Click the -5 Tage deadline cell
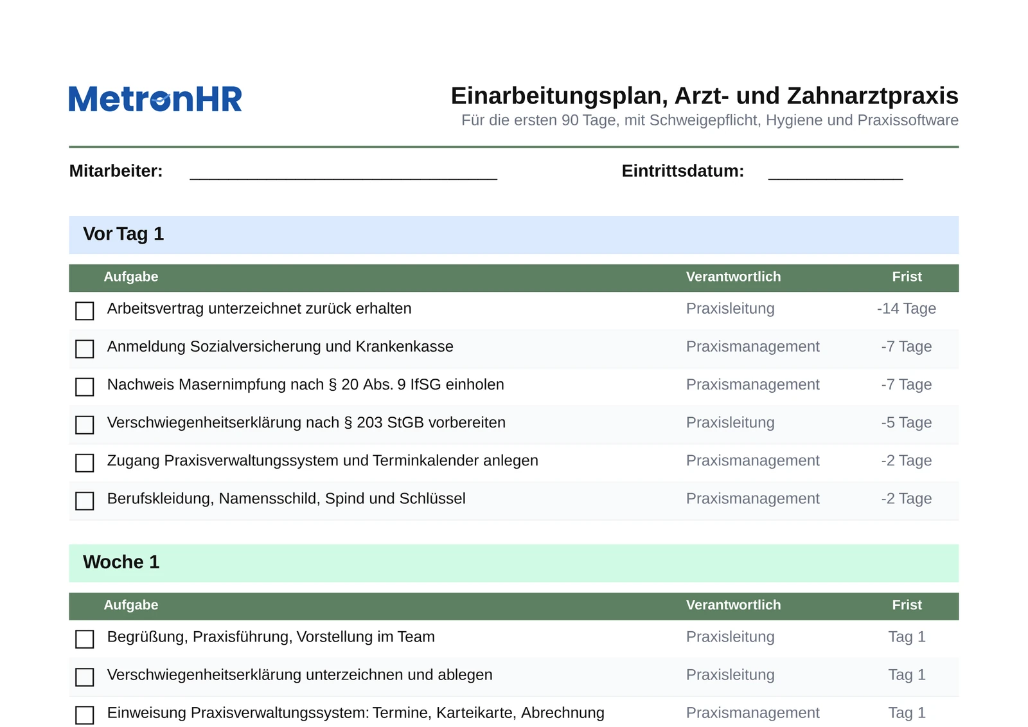Image resolution: width=1028 pixels, height=727 pixels. pos(907,423)
